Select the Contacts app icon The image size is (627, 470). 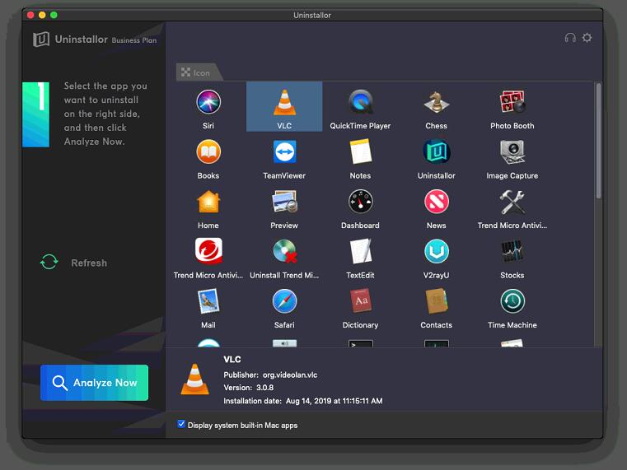click(436, 301)
